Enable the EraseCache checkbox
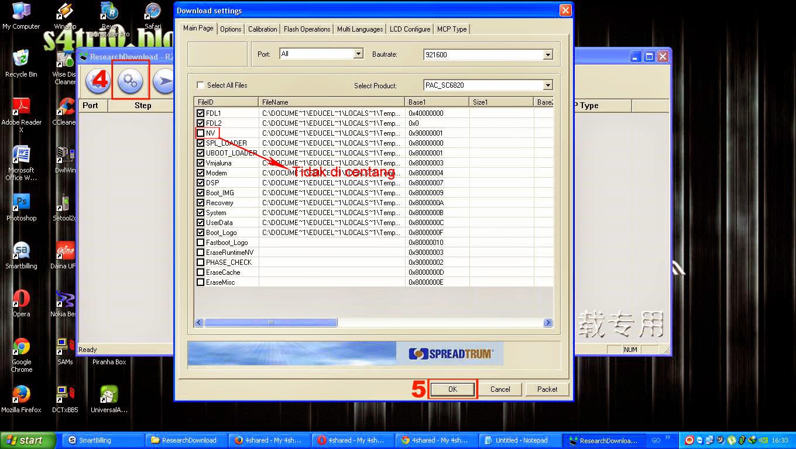This screenshot has height=449, width=796. pos(201,272)
